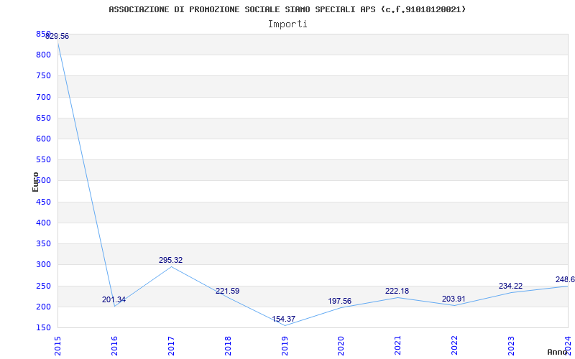Viewport: 575px width, 359px height.
Task: Select the 2021 x-axis year tick
Action: (397, 345)
